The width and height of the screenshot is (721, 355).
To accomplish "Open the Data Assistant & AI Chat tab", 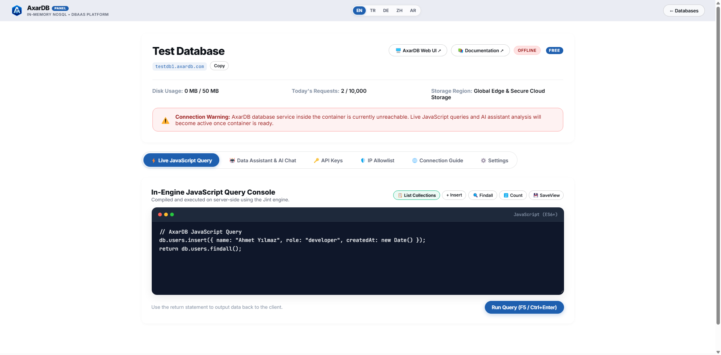I will pos(263,160).
